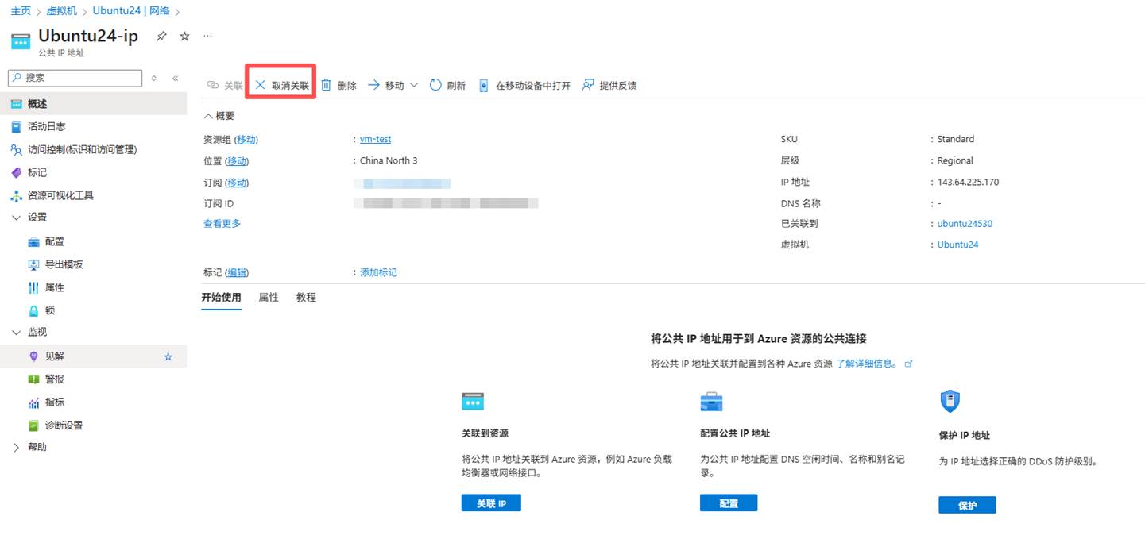Click the 保护 button for DDoS protection
The image size is (1145, 543).
coord(967,505)
